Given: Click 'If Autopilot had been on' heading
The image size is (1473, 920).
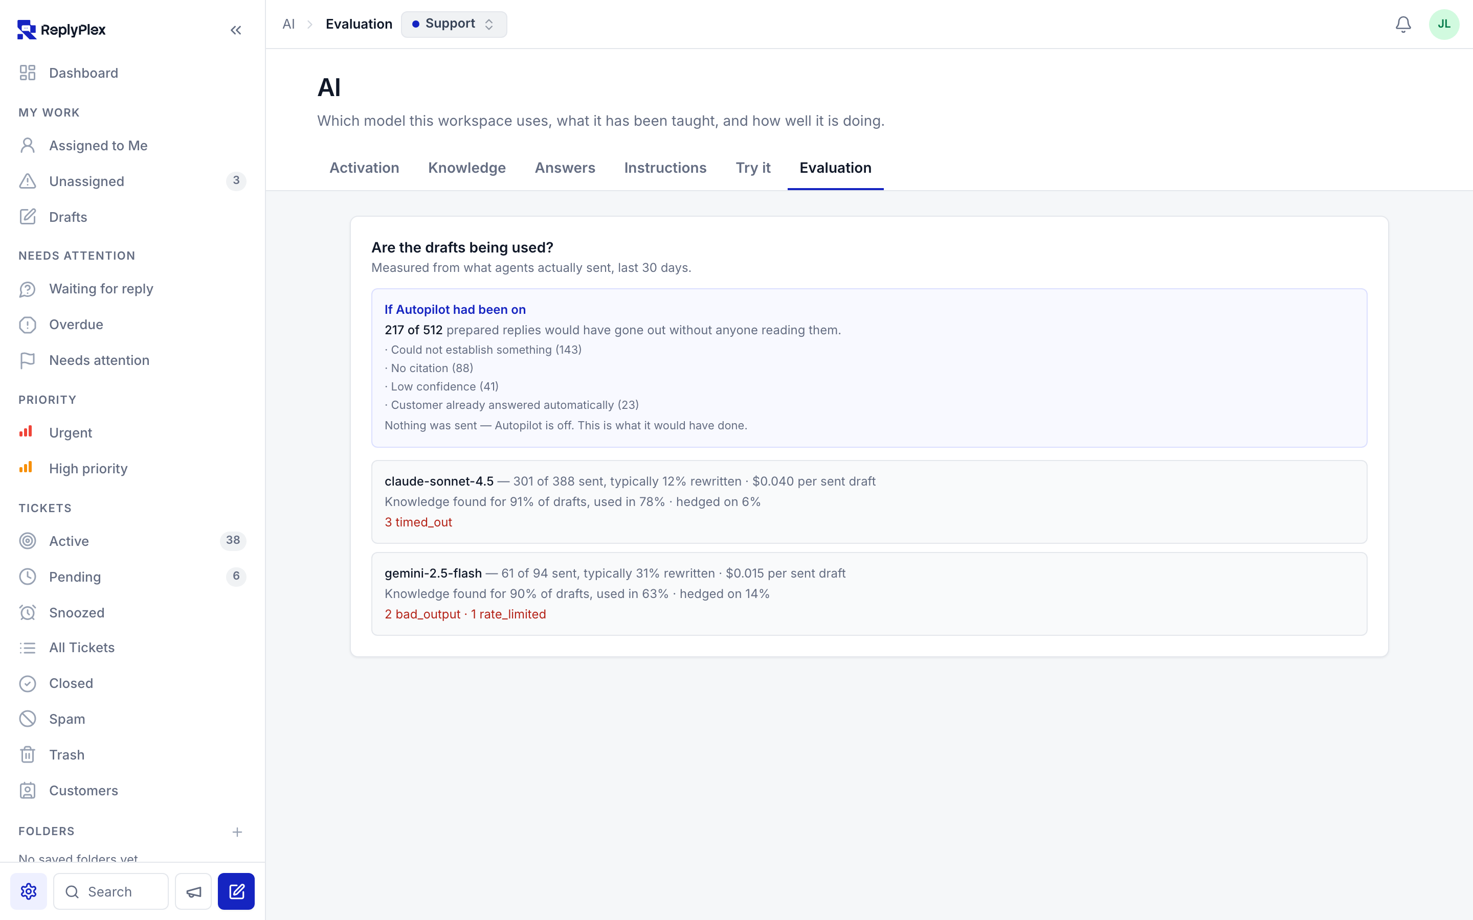Looking at the screenshot, I should click(455, 310).
